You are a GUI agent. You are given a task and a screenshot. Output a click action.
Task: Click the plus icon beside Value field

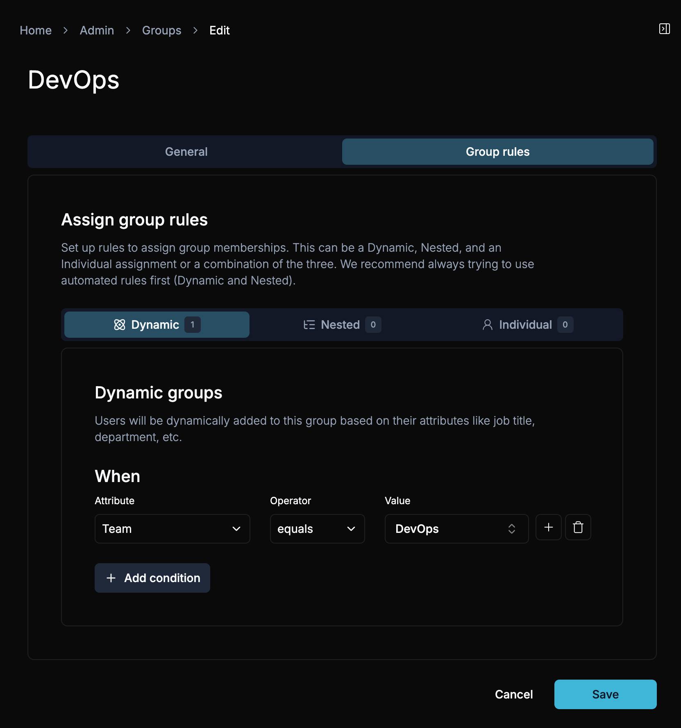point(548,528)
